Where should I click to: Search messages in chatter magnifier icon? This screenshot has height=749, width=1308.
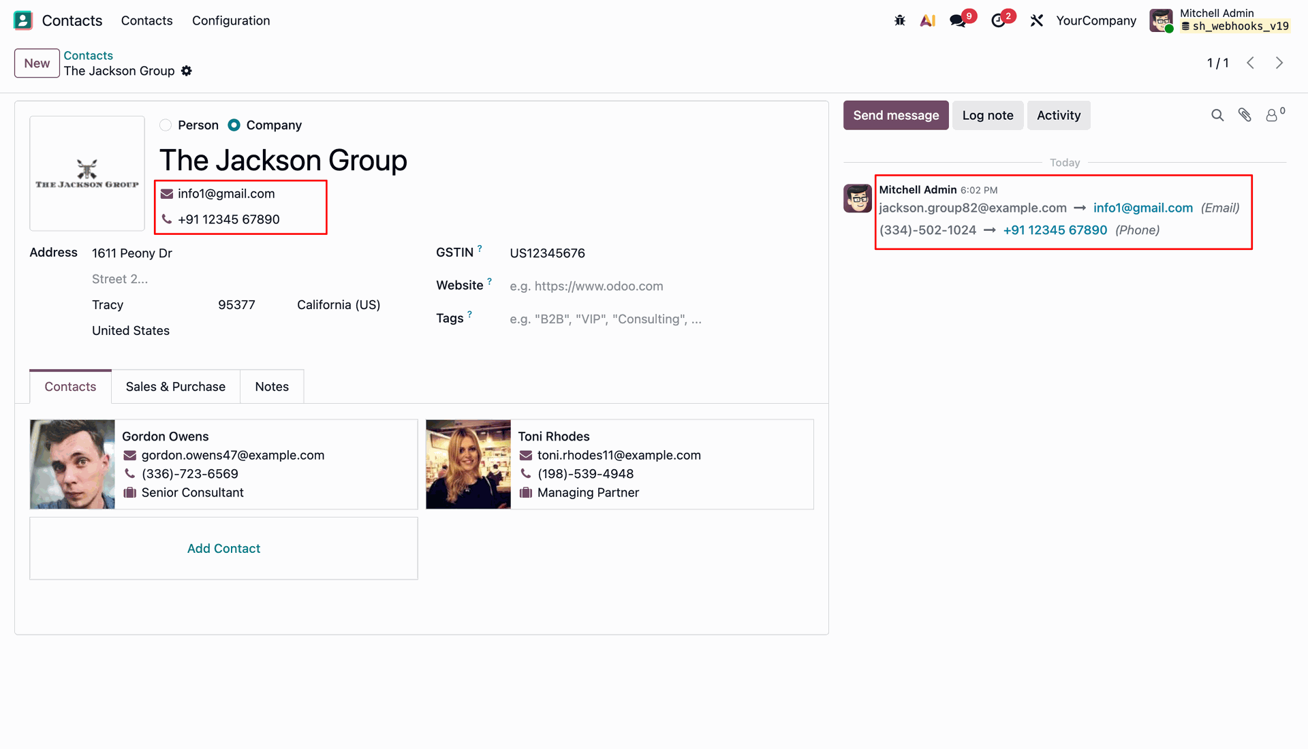[x=1217, y=115]
